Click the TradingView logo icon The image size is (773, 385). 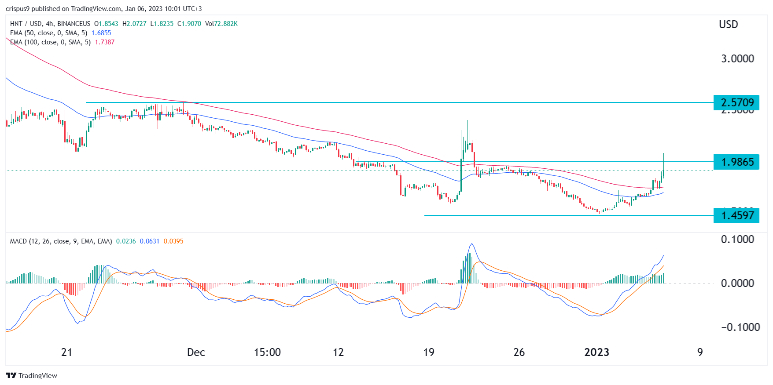click(11, 375)
